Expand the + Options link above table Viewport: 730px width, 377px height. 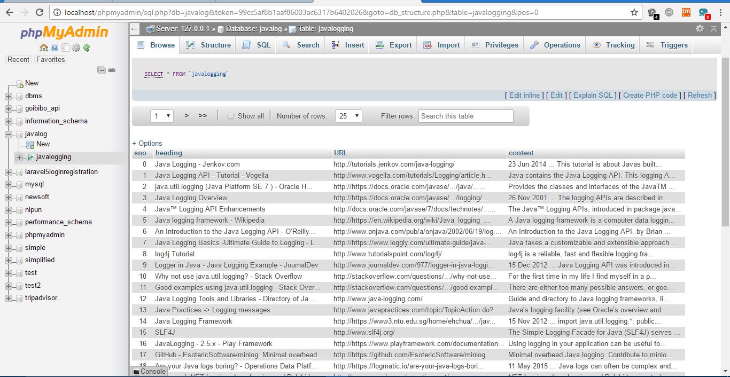tap(147, 143)
